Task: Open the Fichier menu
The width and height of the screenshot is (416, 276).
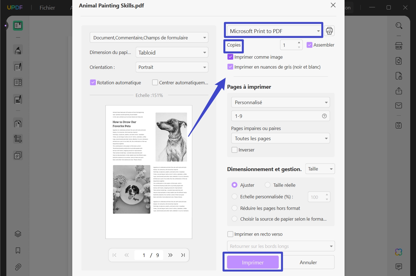Action: pos(47,7)
